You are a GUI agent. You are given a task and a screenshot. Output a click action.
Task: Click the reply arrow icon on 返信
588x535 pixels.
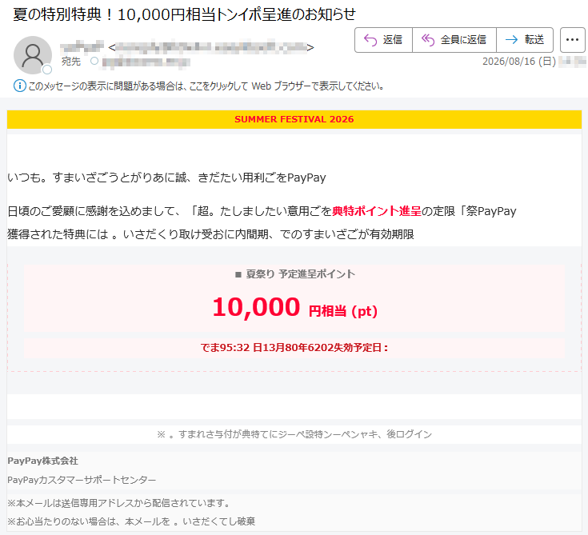(x=370, y=40)
